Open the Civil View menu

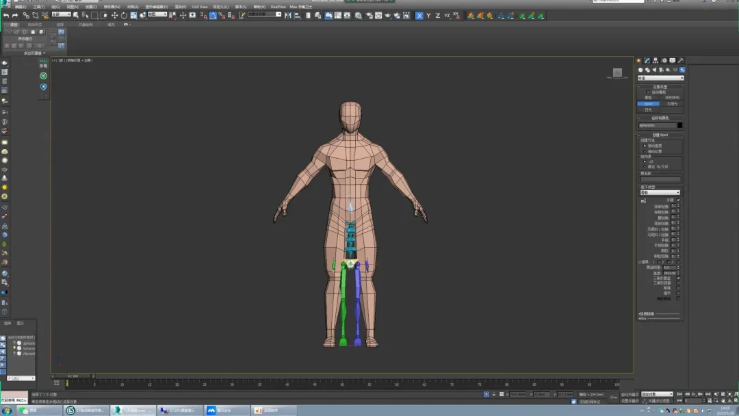[199, 7]
